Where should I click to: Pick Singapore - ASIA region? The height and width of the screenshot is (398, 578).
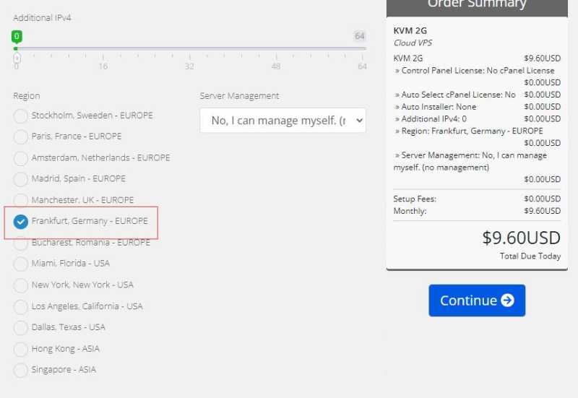[x=20, y=370]
